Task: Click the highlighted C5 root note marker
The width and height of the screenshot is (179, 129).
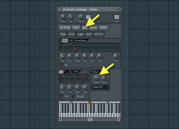Action: coord(90,102)
